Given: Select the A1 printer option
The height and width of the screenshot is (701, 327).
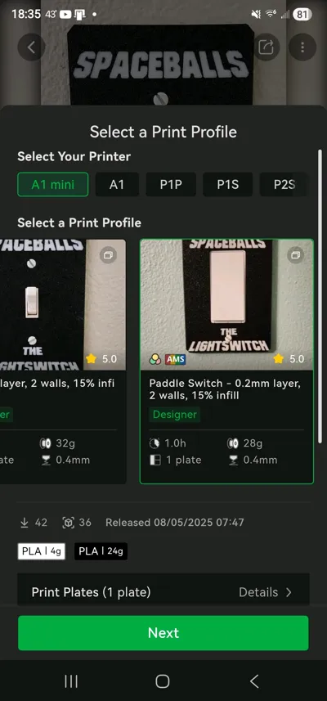Looking at the screenshot, I should pos(117,185).
